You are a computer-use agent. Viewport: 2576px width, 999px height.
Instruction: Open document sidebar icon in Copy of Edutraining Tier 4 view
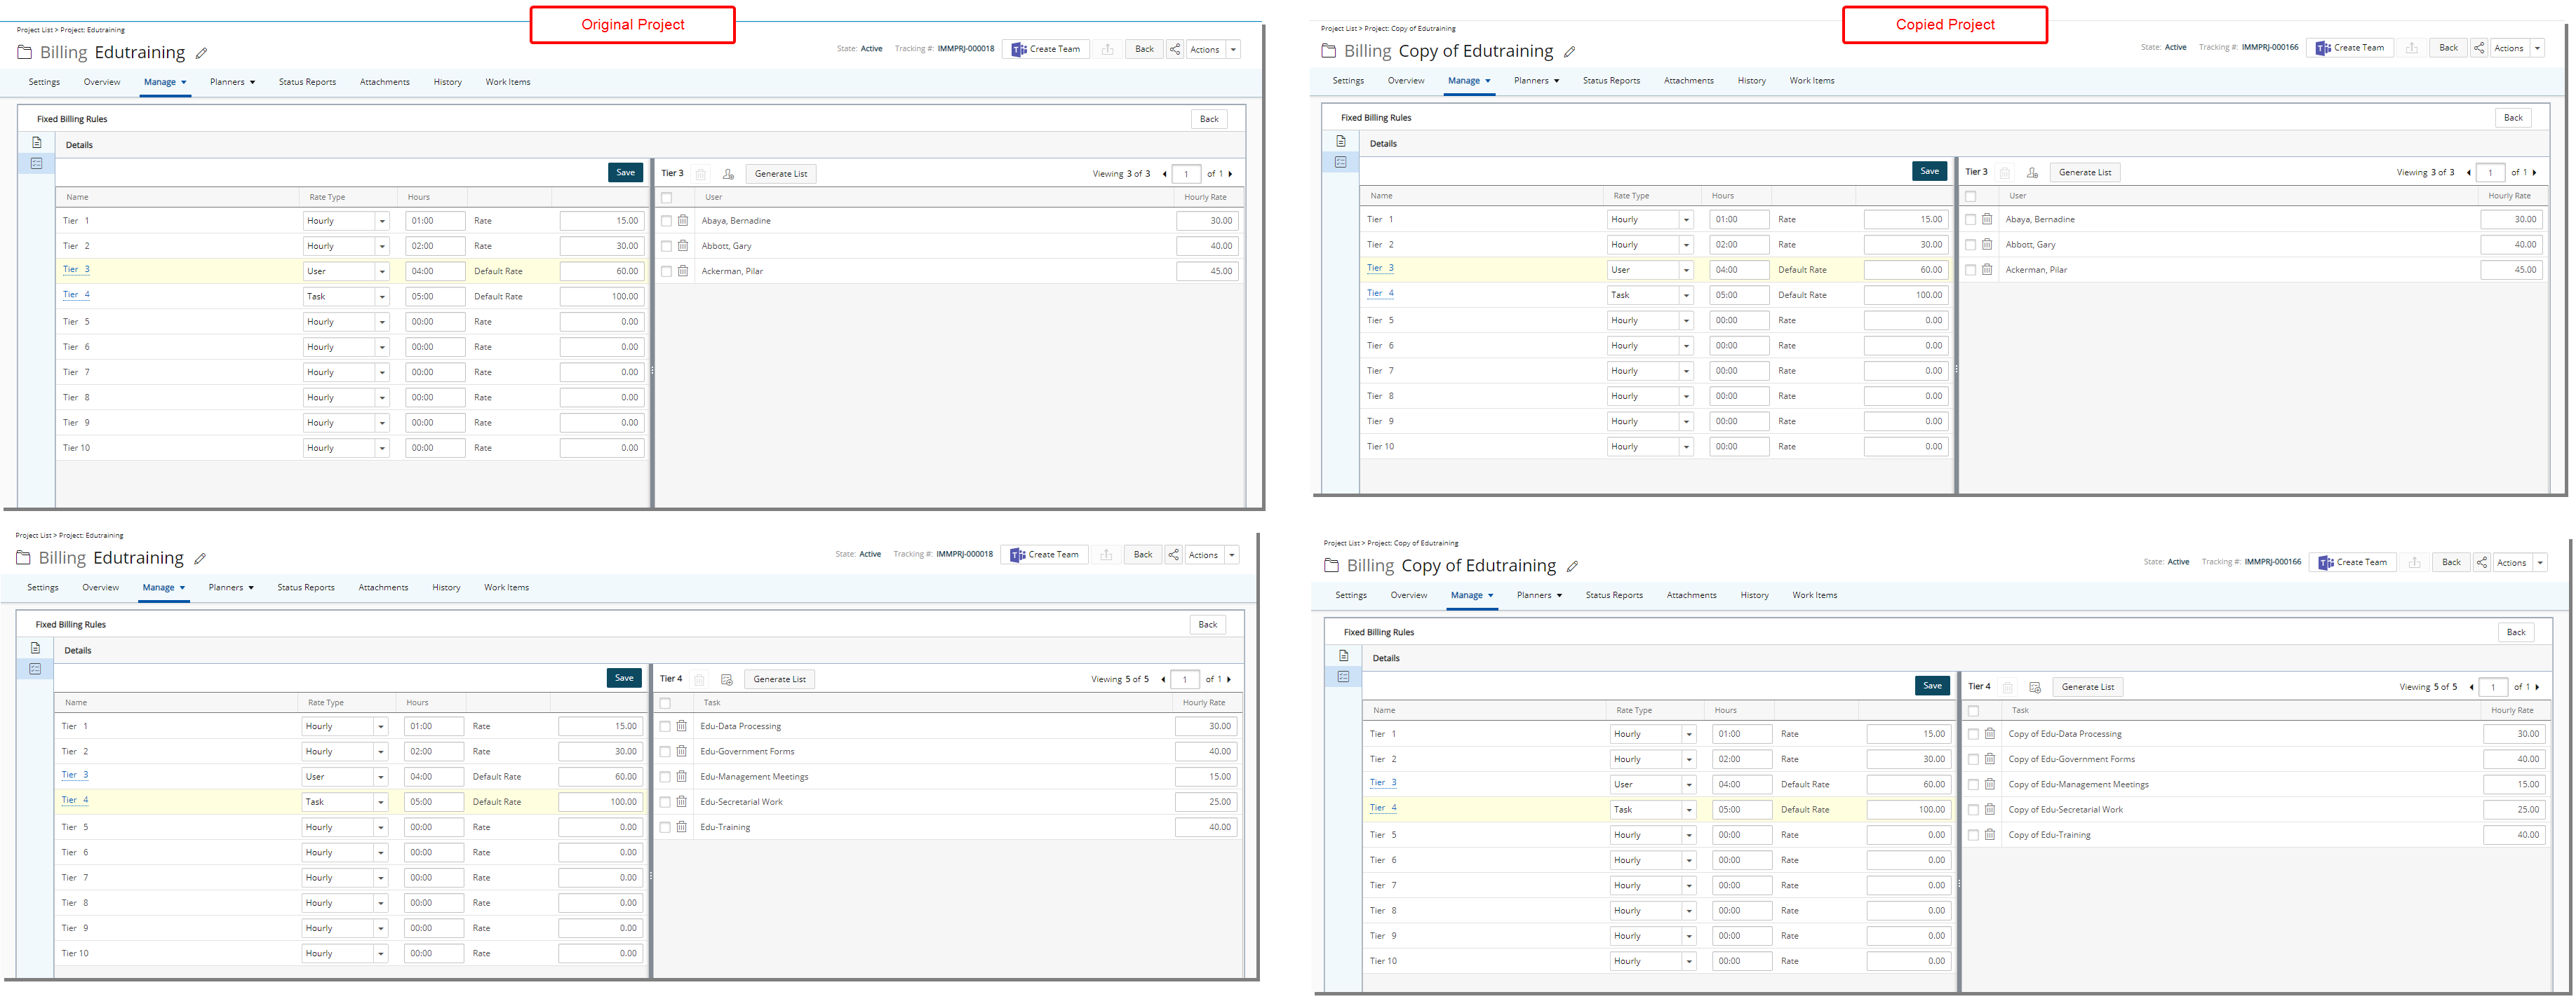click(x=1344, y=656)
